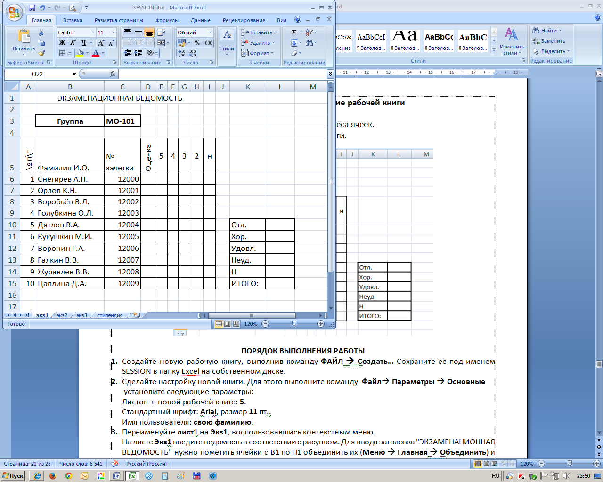
Task: Switch to the Формулы ribbon tab
Action: 167,20
